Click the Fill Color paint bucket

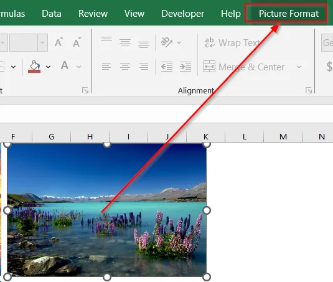34,67
